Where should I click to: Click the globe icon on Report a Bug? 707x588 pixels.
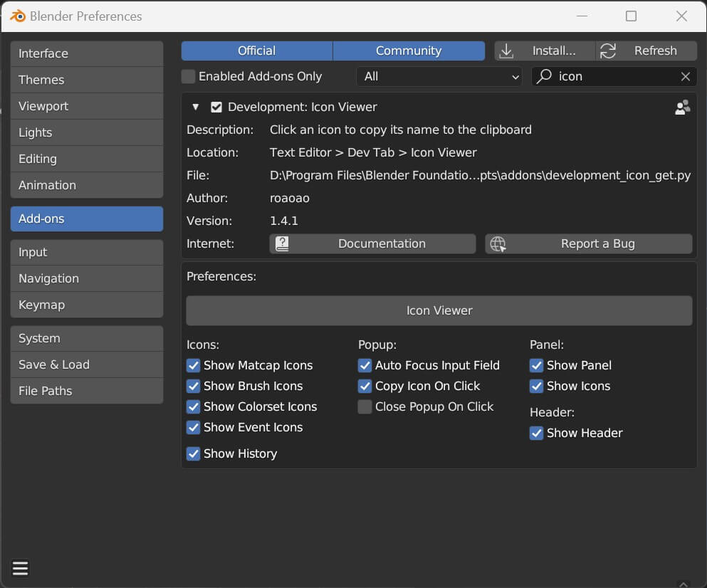498,244
